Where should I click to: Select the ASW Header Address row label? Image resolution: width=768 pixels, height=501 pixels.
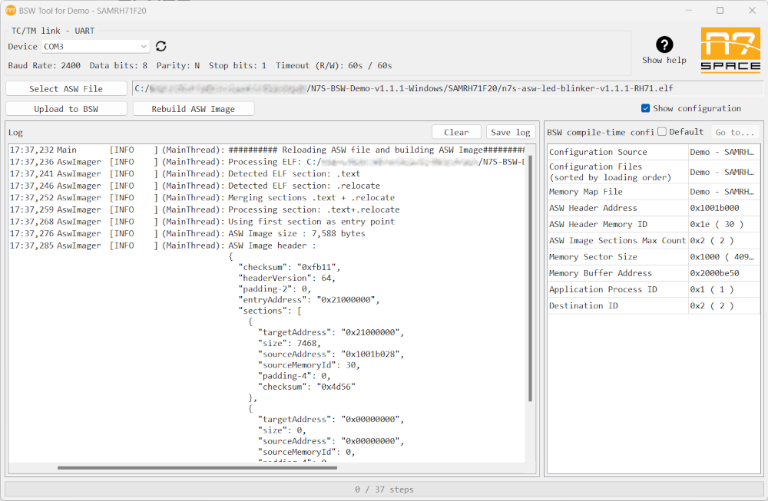point(593,208)
